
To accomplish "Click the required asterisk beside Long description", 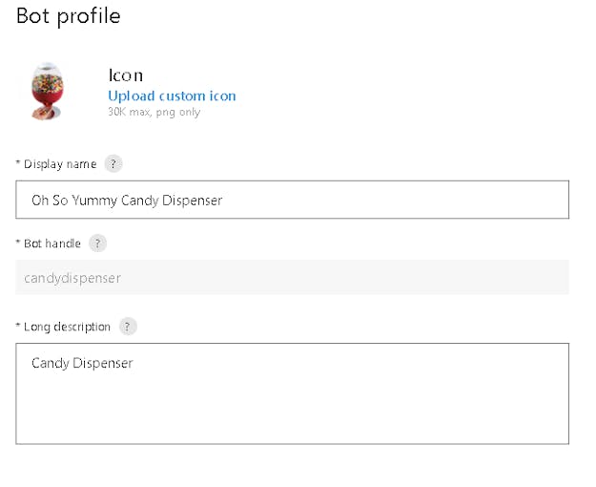I will [17, 326].
